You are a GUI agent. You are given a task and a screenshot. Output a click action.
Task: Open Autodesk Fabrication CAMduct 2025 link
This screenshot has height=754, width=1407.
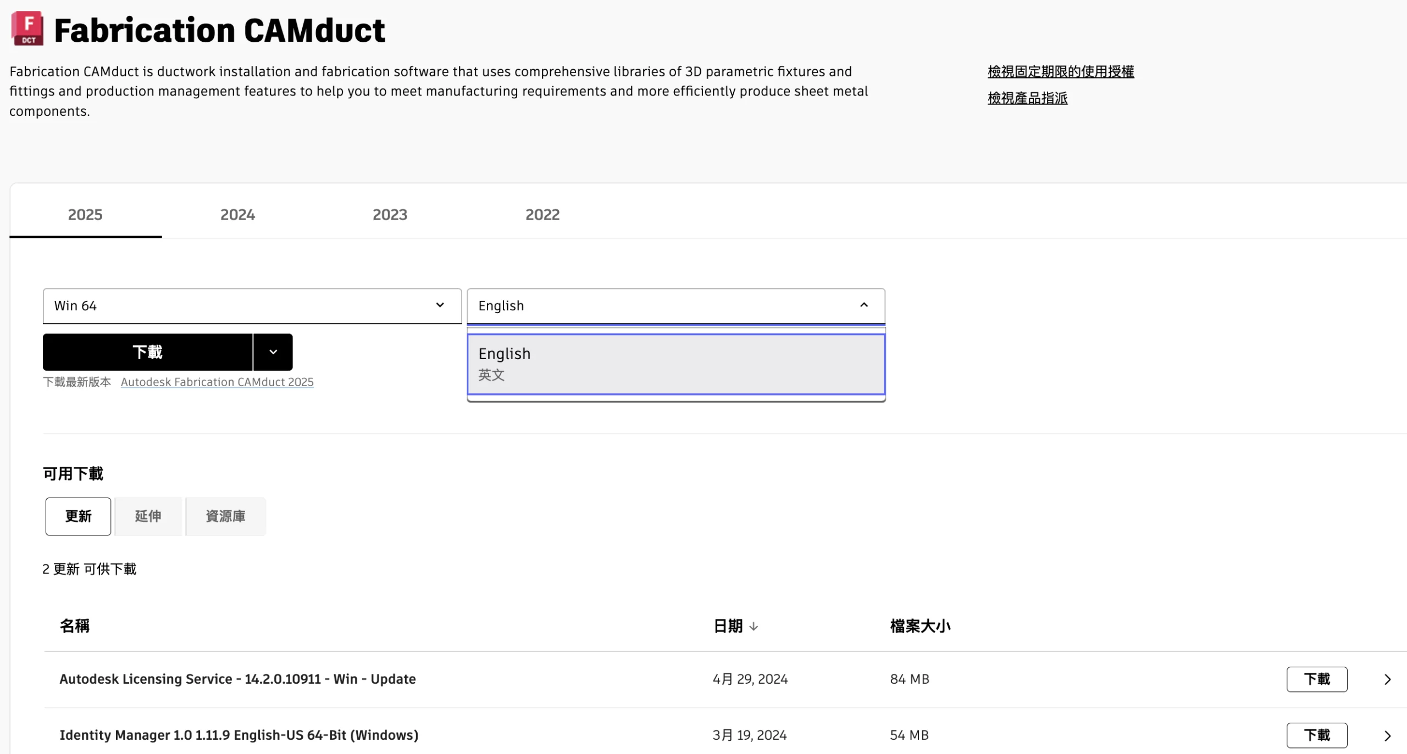click(x=217, y=382)
